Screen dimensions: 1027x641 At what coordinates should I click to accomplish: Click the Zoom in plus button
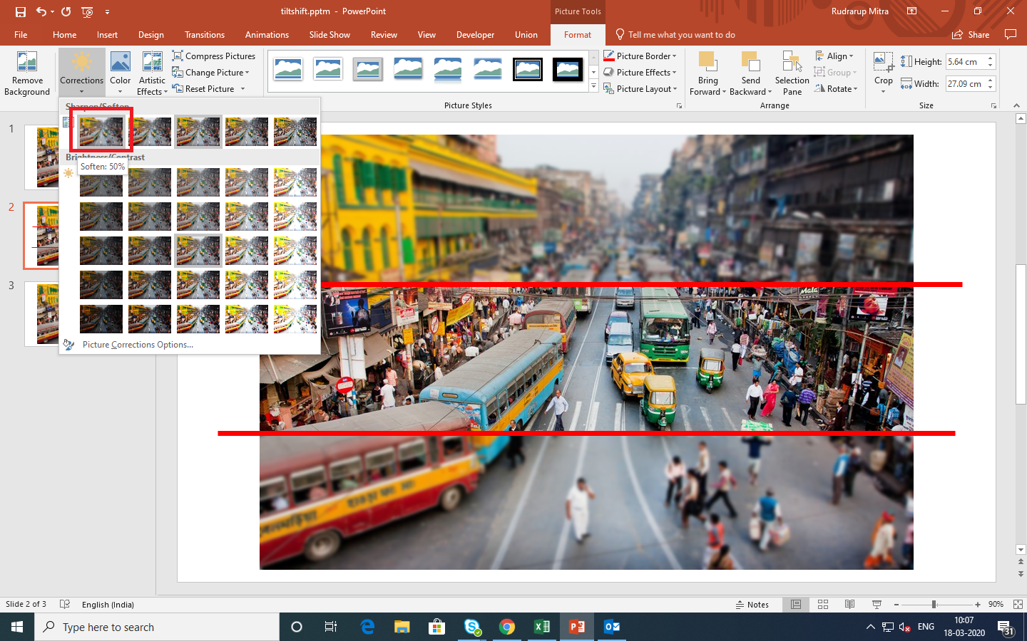coord(978,605)
